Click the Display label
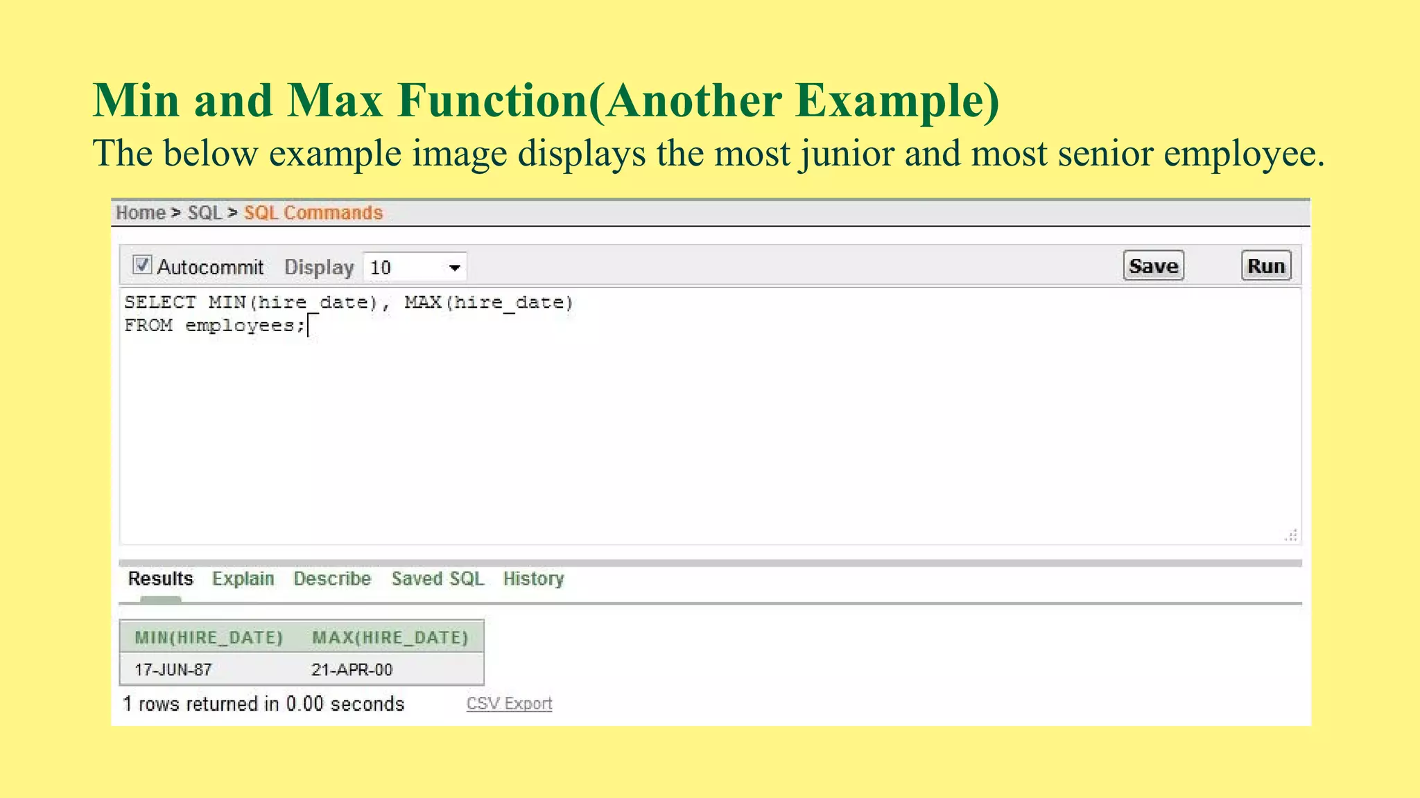Viewport: 1420px width, 798px height. point(319,267)
